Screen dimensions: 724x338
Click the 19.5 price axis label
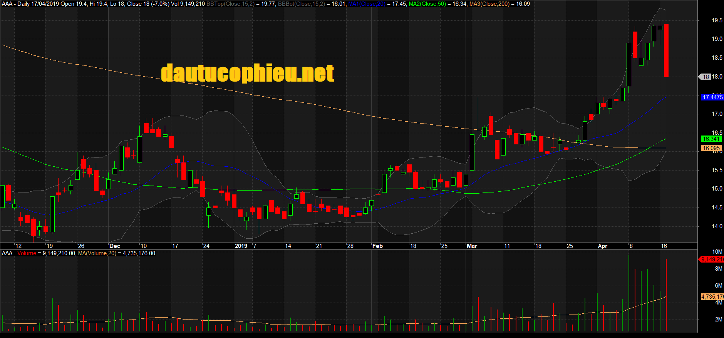coord(717,20)
